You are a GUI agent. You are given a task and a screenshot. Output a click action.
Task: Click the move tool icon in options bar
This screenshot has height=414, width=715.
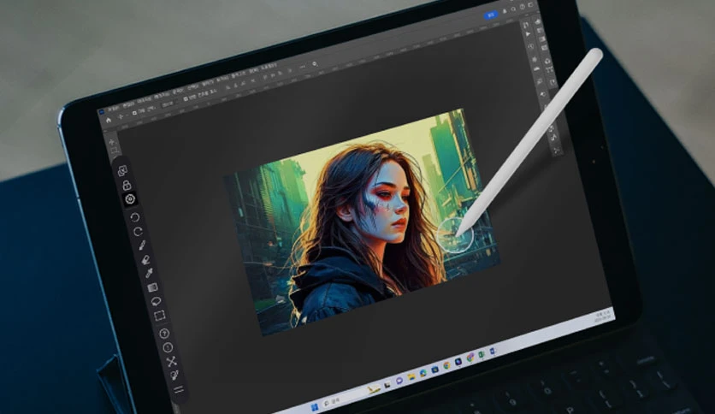tap(121, 117)
